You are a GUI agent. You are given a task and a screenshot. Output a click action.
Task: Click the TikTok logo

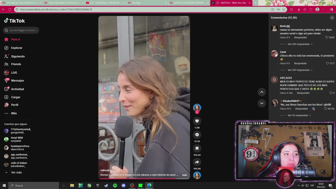[14, 21]
